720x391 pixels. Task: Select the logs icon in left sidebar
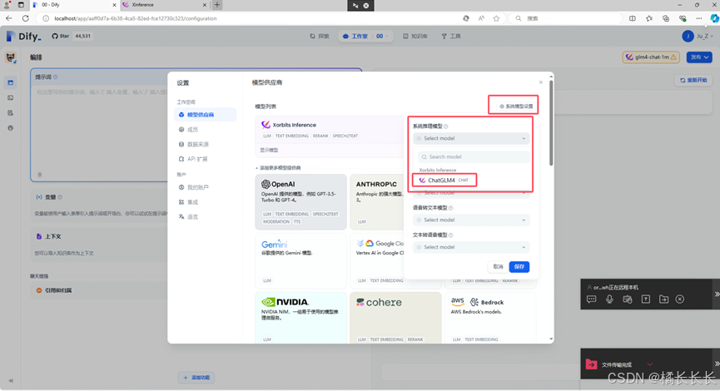(x=11, y=113)
